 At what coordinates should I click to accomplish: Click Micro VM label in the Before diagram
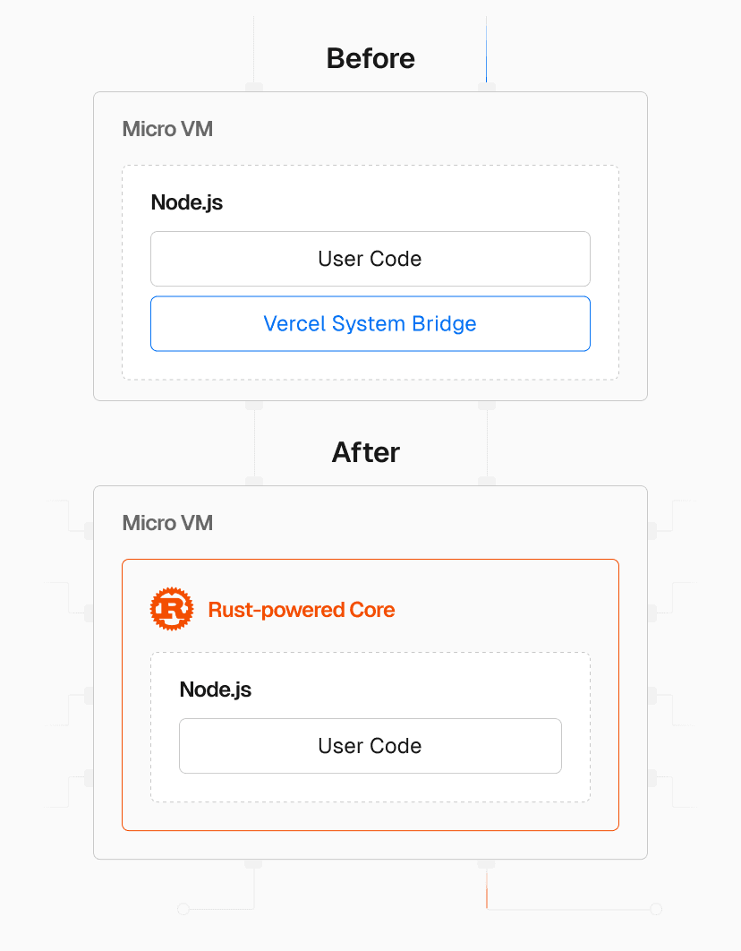167,129
